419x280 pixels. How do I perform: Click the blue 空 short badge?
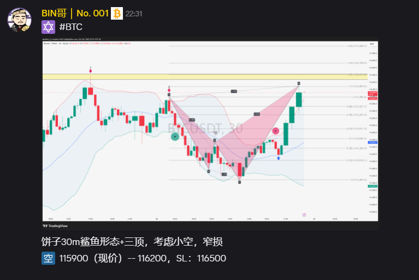click(48, 258)
